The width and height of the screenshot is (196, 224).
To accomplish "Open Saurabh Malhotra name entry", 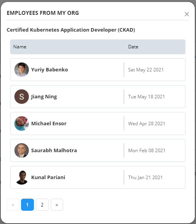I will [54, 150].
